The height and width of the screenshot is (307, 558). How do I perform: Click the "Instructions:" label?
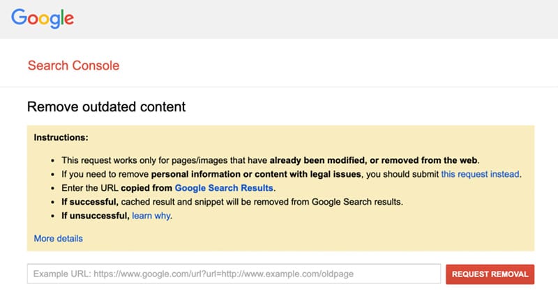pos(61,138)
